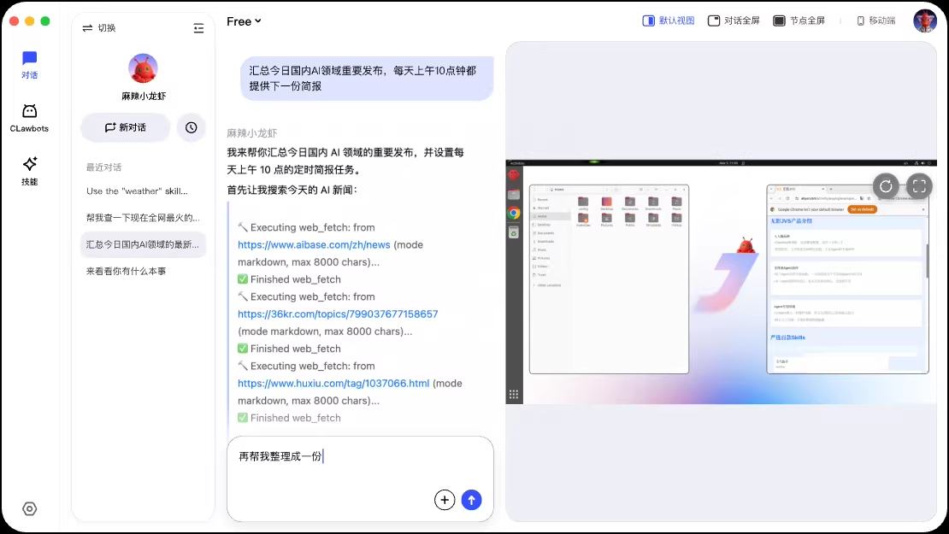Select 移动端 mobile view tab
This screenshot has width=949, height=534.
875,21
